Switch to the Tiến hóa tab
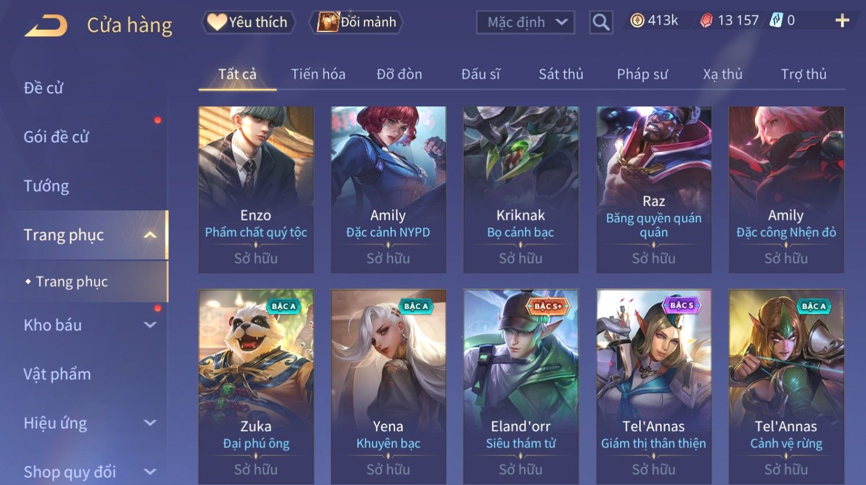The width and height of the screenshot is (866, 485). pyautogui.click(x=318, y=74)
